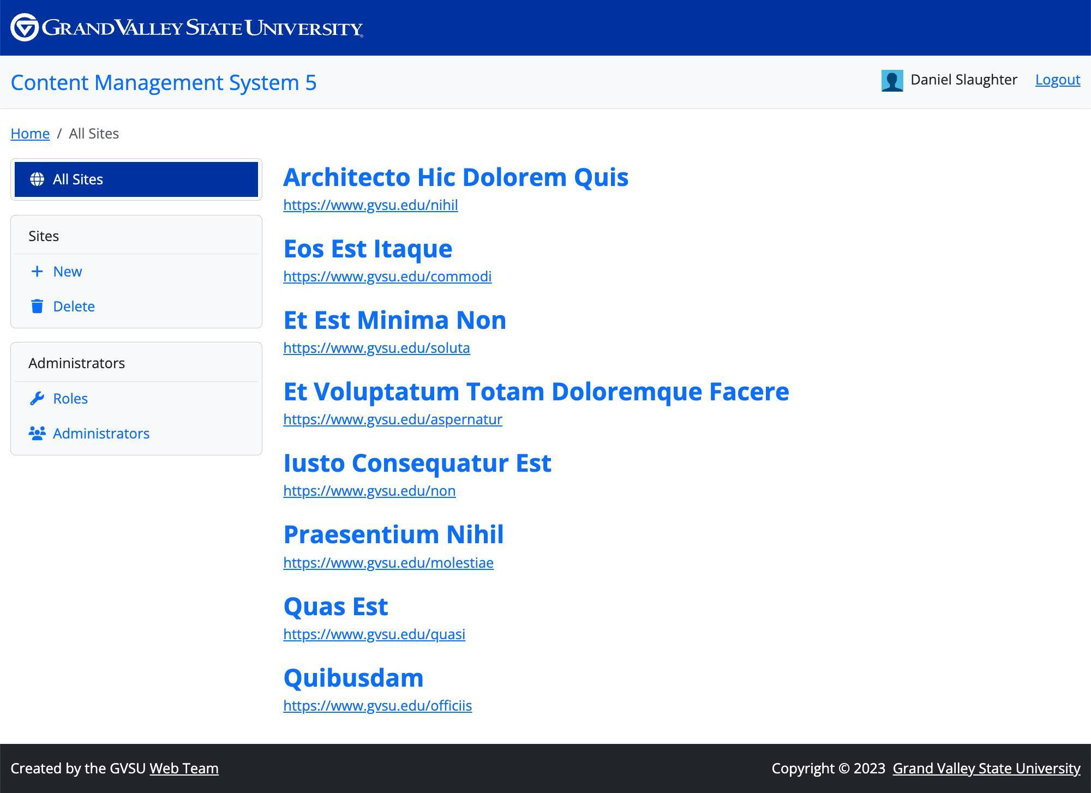1091x793 pixels.
Task: Click the trash icon next to Delete
Action: point(37,306)
